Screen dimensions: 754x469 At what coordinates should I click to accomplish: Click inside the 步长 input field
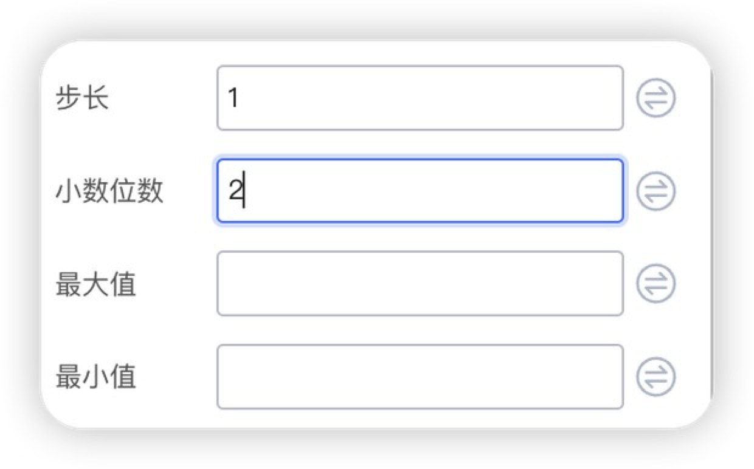(x=420, y=97)
